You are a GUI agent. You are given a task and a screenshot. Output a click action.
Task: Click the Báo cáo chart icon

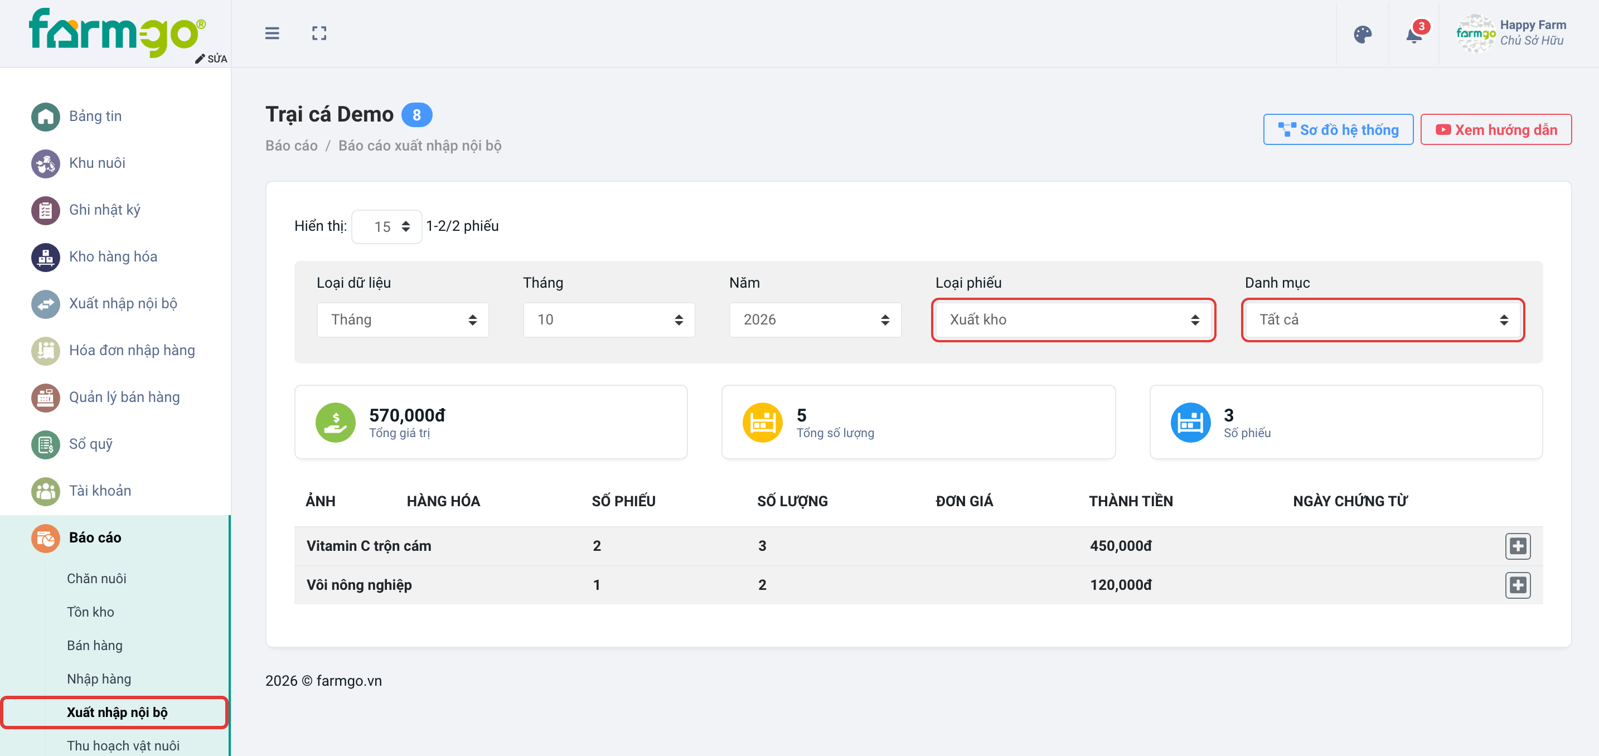tap(45, 539)
